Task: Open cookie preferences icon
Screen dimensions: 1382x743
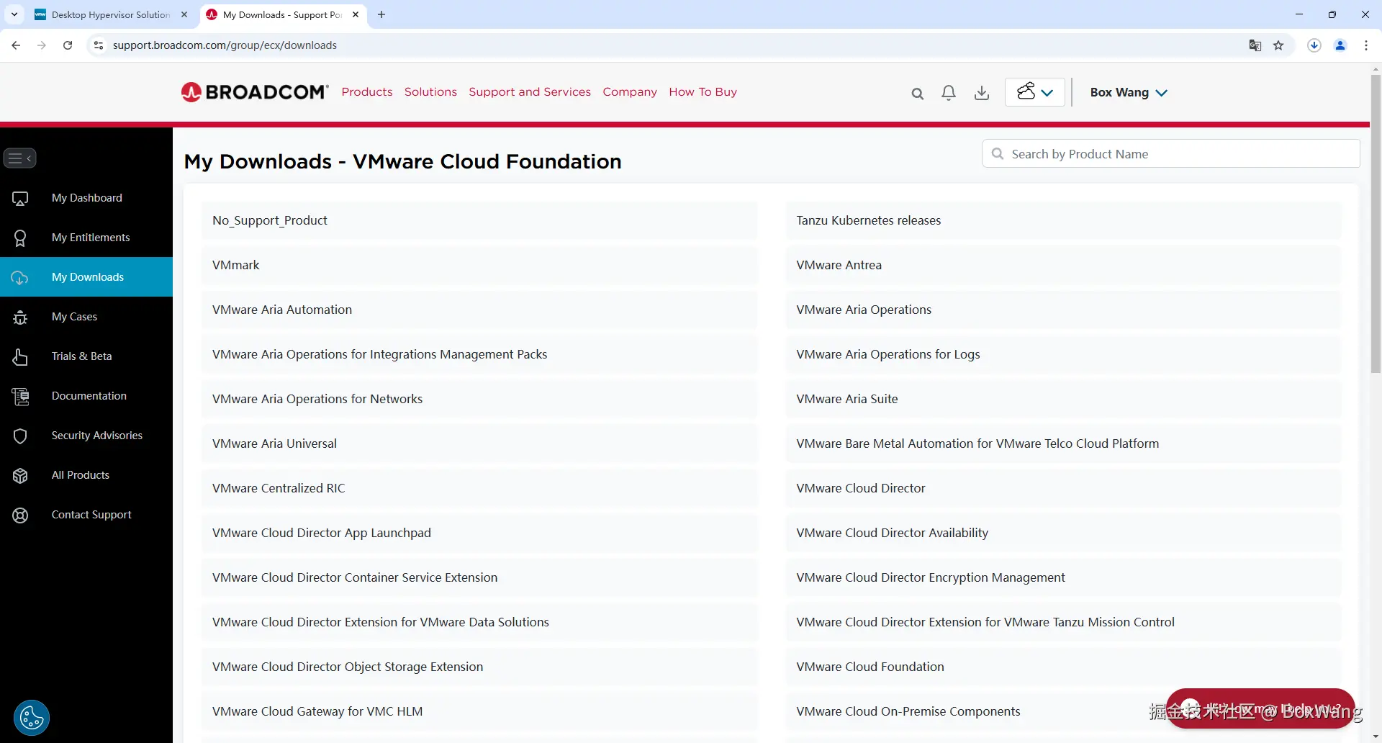Action: pyautogui.click(x=32, y=717)
